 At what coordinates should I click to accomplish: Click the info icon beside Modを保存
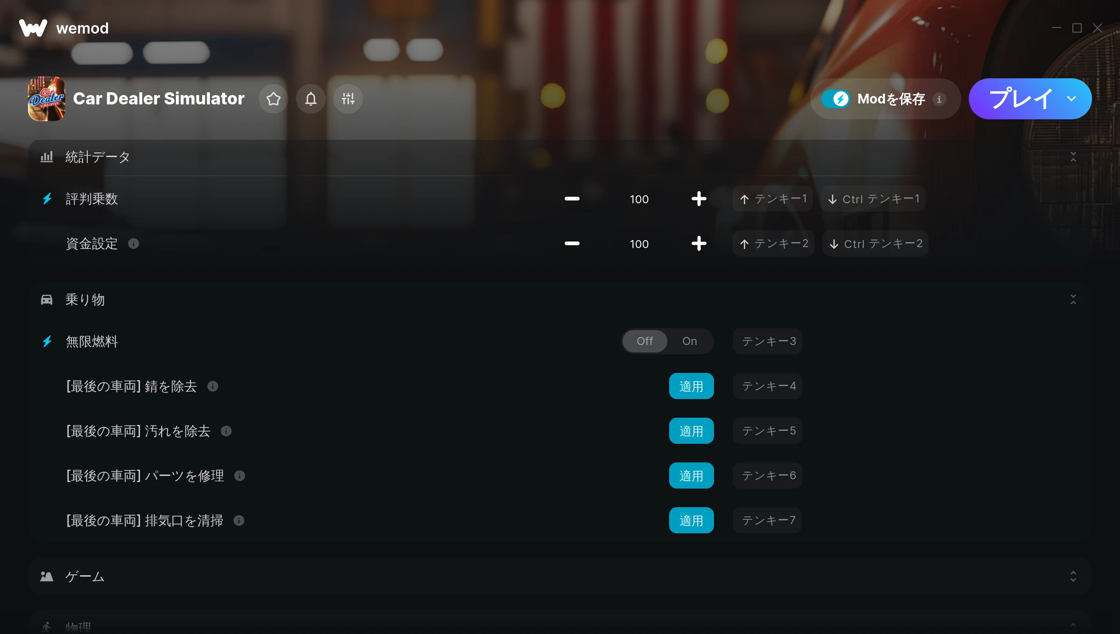tap(939, 99)
